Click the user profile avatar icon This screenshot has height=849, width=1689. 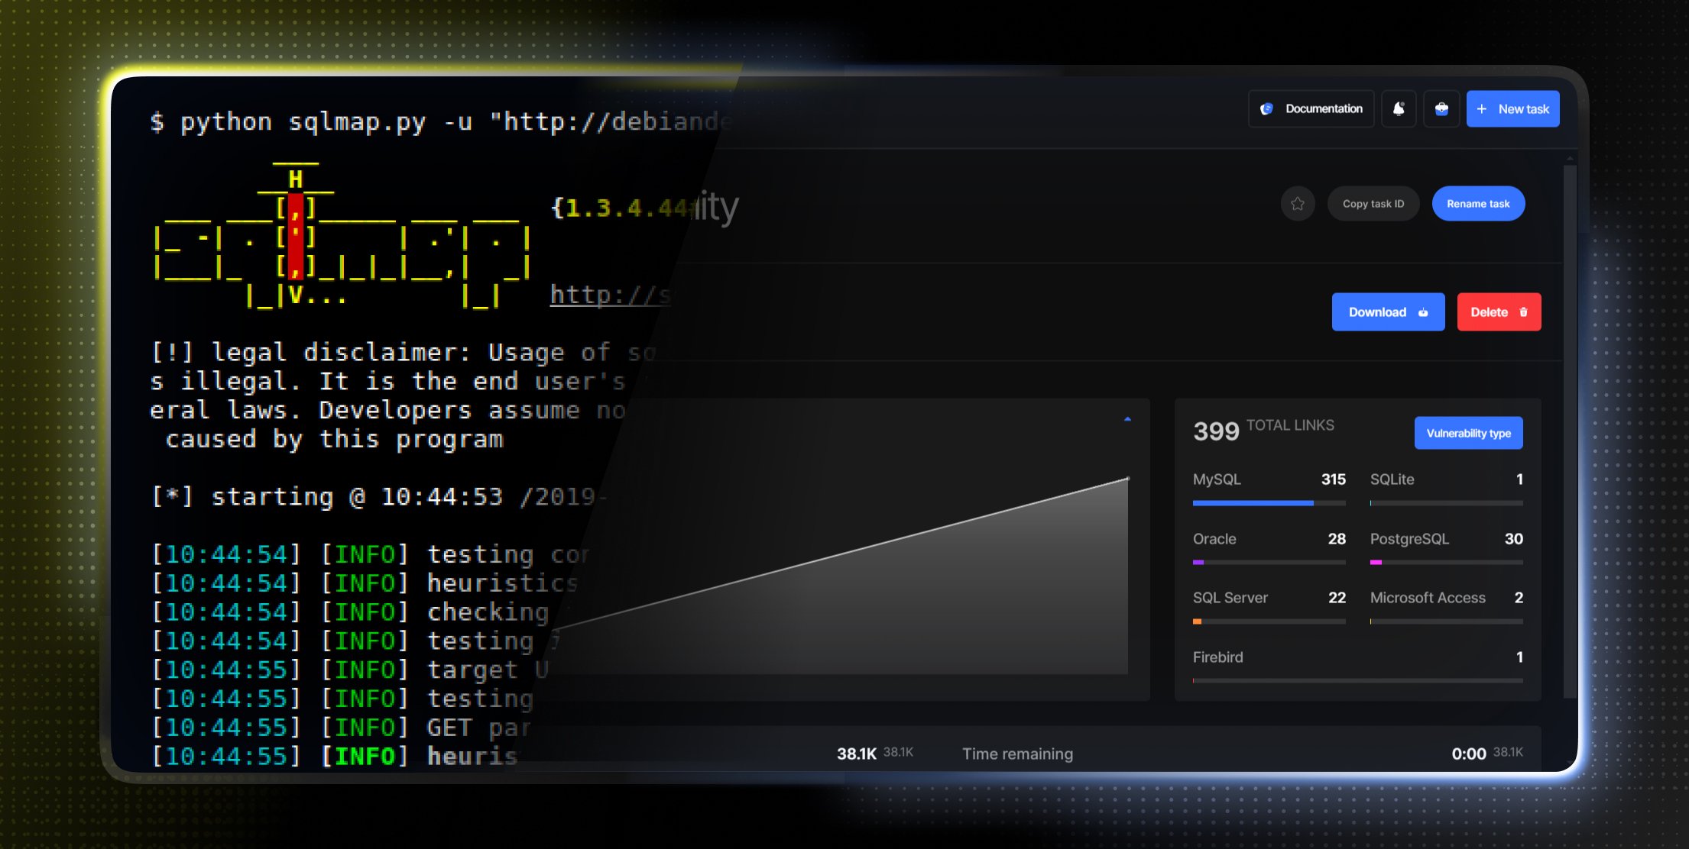(1441, 108)
